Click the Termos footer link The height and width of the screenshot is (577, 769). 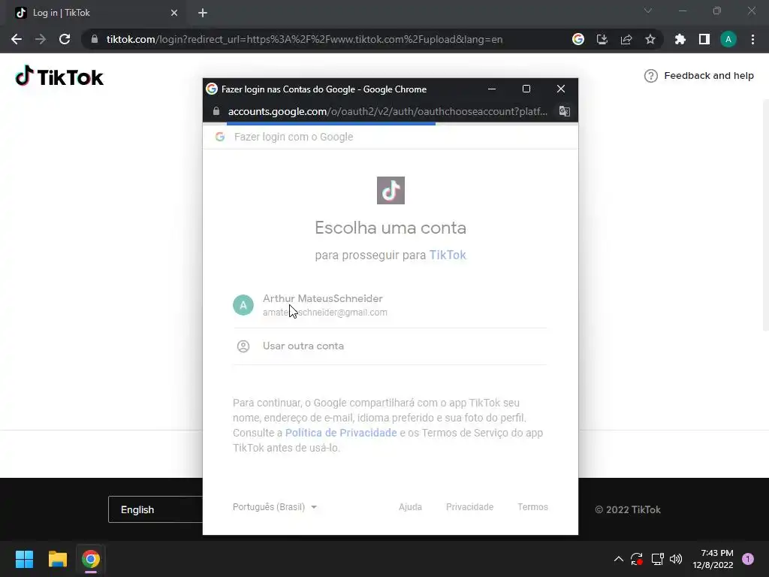532,507
